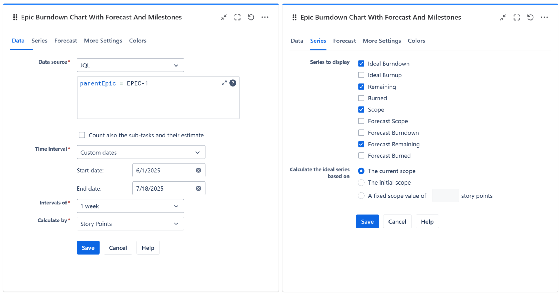Image resolution: width=560 pixels, height=294 pixels.
Task: Open the JQL help question mark icon
Action: coord(233,83)
